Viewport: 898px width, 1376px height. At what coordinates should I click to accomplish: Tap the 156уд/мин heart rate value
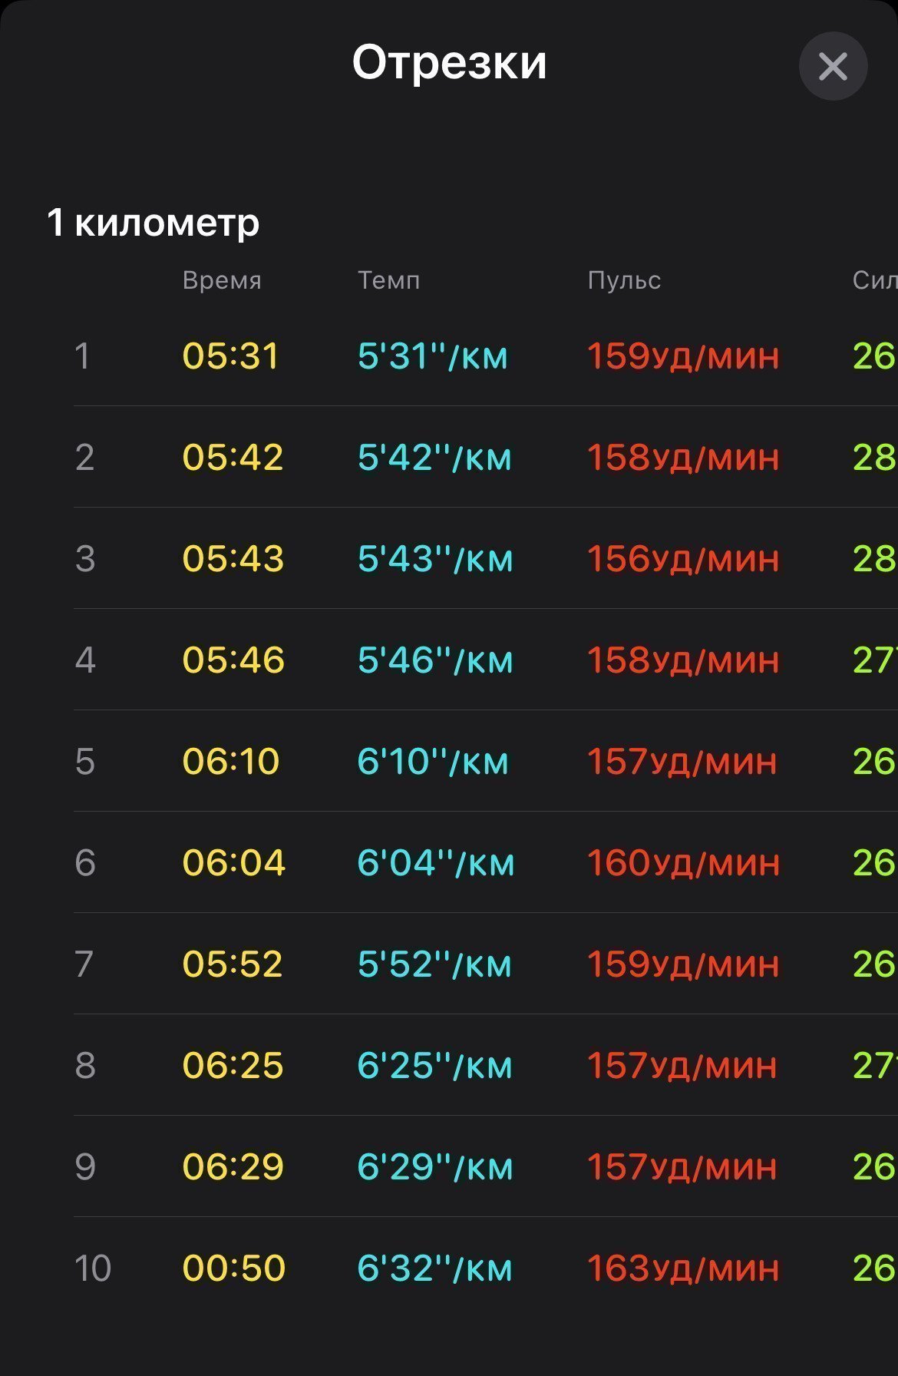pyautogui.click(x=683, y=559)
